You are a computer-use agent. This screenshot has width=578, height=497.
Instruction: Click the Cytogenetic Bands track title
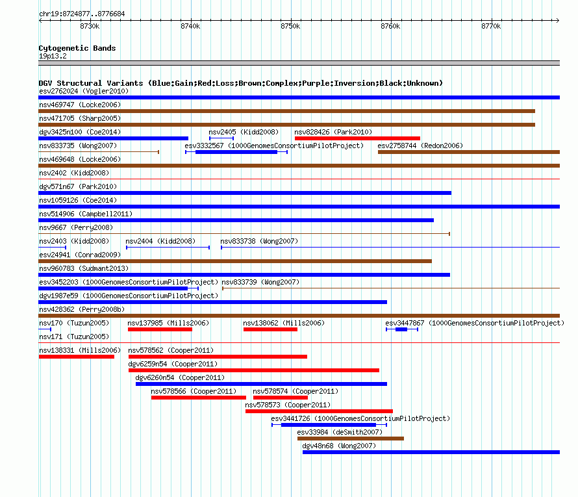point(77,48)
